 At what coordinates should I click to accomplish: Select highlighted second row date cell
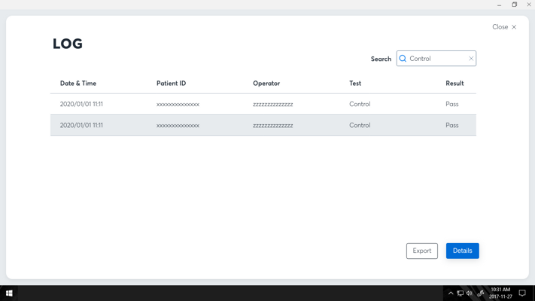pyautogui.click(x=81, y=125)
